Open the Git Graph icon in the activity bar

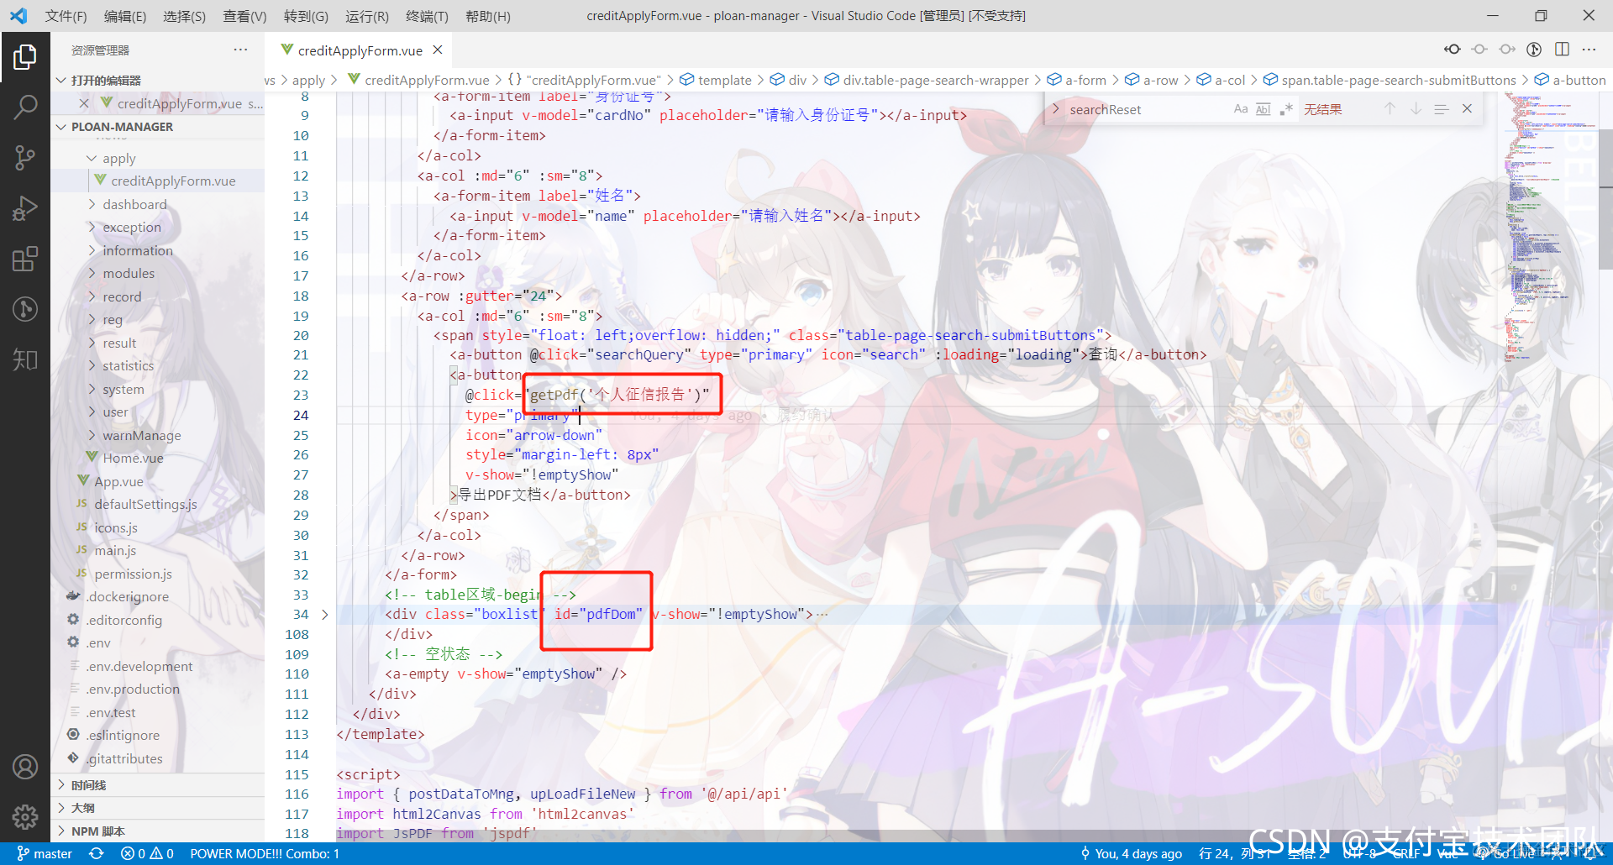25,309
